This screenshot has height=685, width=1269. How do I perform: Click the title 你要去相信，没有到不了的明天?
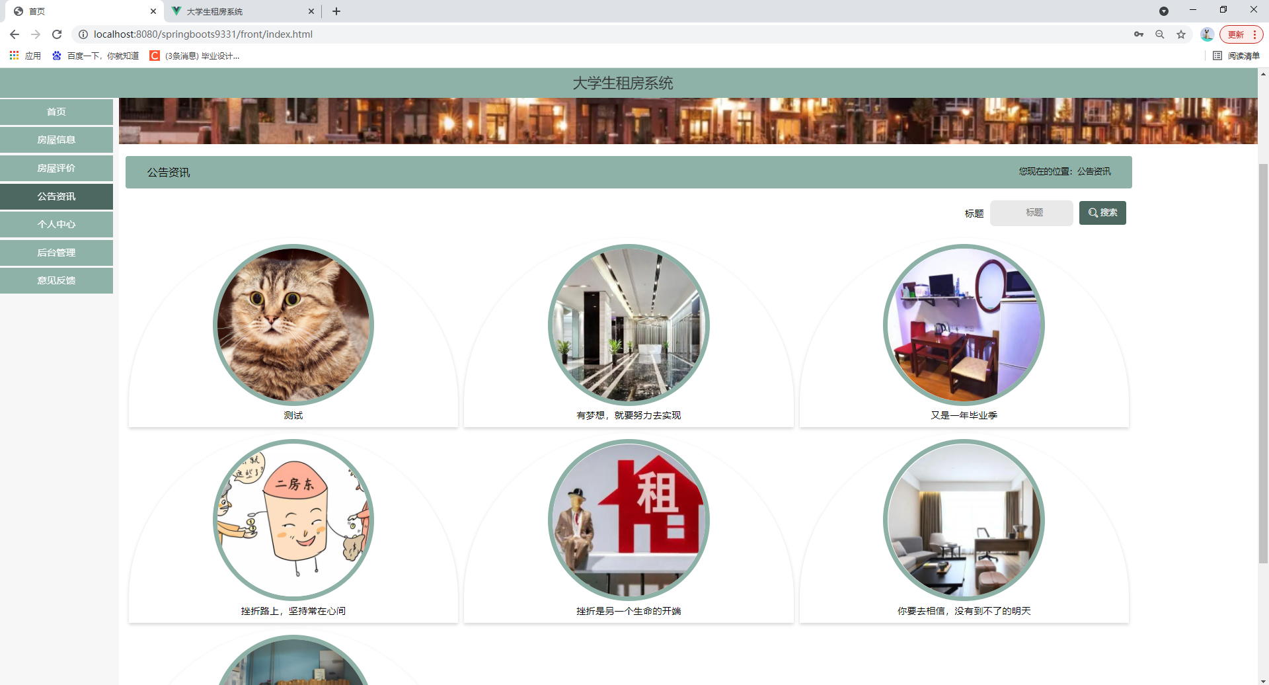pos(964,611)
